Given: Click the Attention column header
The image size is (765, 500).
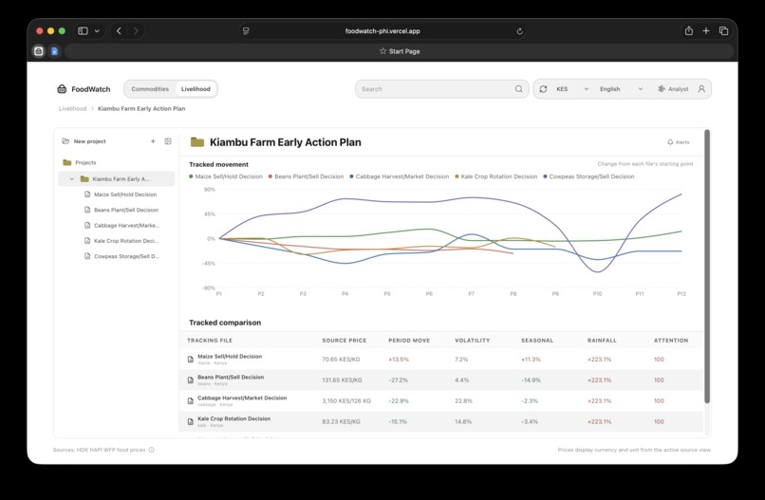Looking at the screenshot, I should point(671,341).
